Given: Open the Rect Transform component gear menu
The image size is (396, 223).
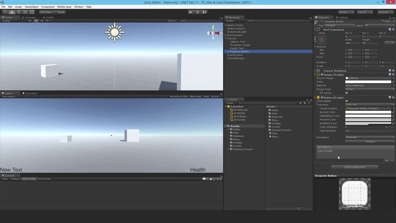Looking at the screenshot, I should click(393, 30).
